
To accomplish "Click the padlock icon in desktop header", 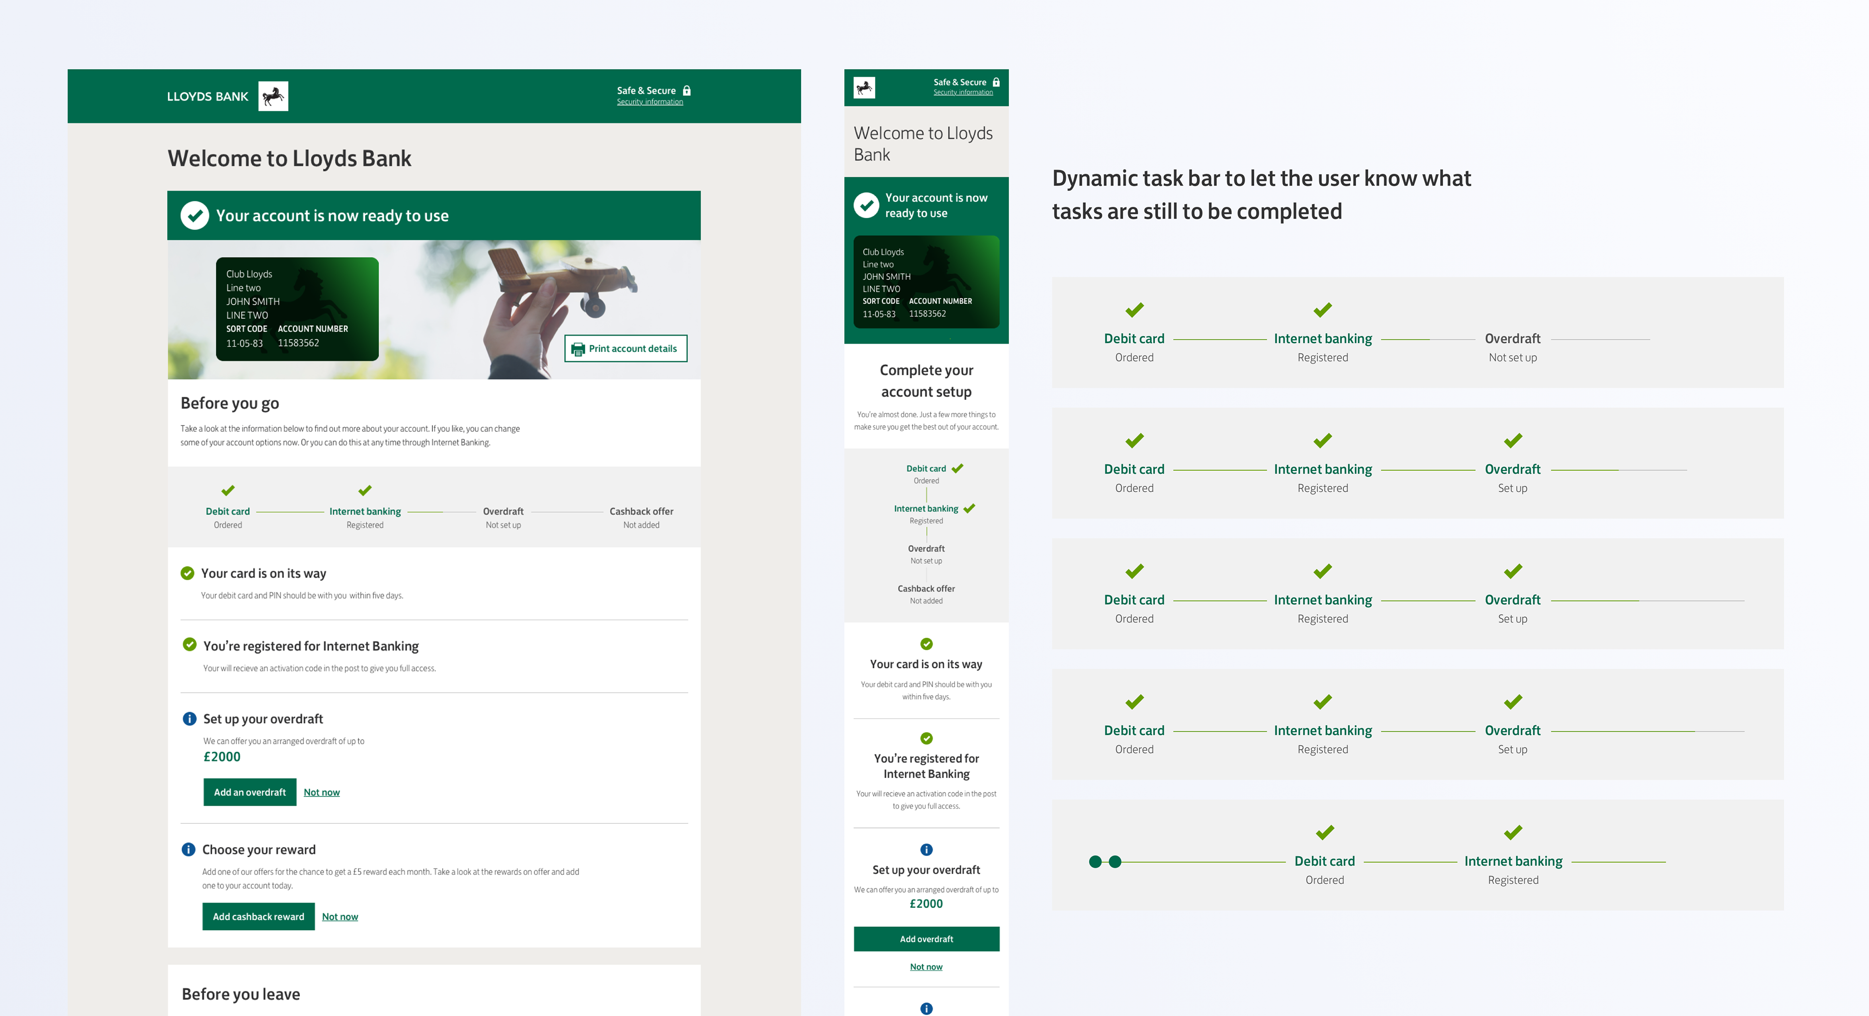I will (x=686, y=91).
